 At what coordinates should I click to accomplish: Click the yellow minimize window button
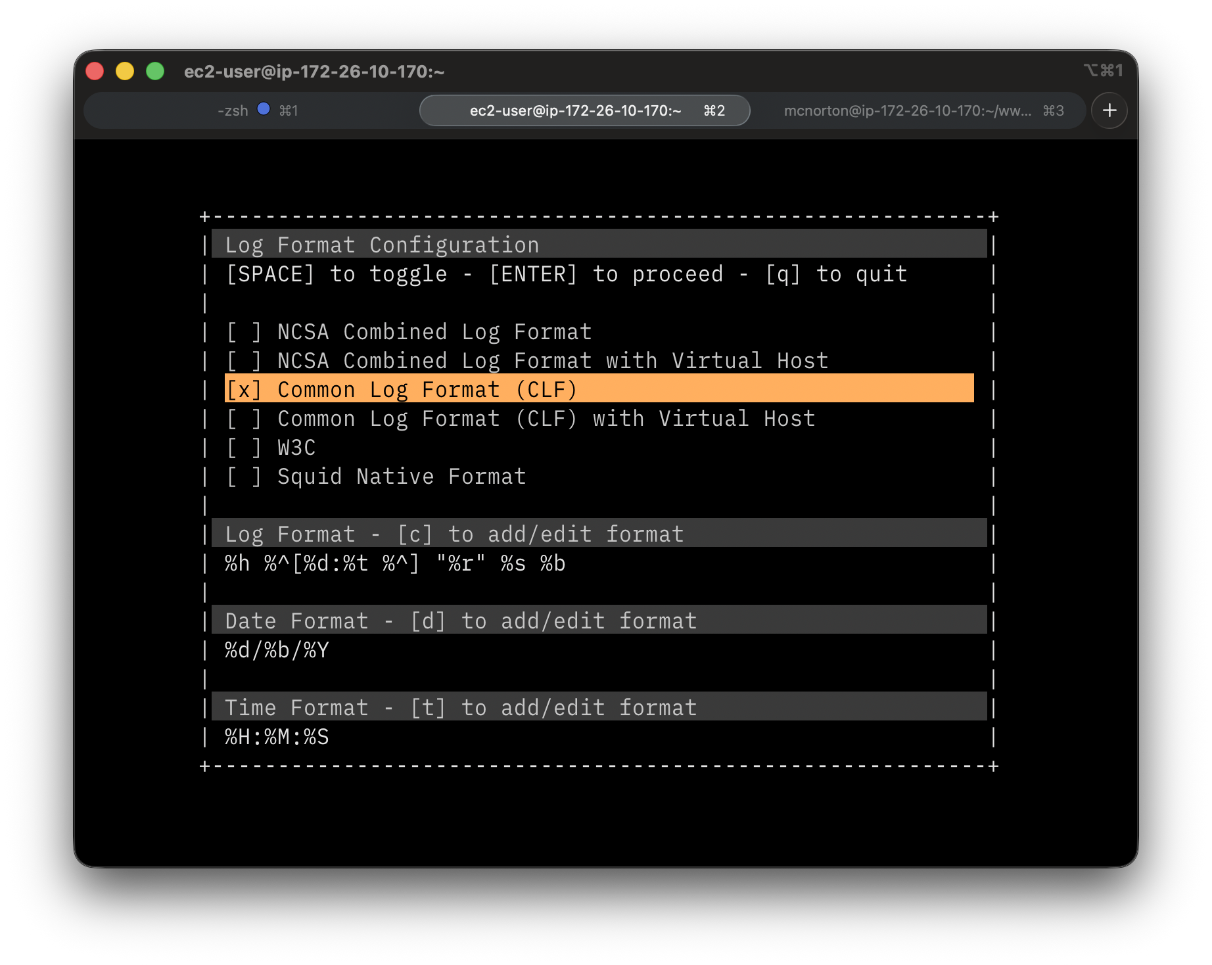(x=125, y=71)
